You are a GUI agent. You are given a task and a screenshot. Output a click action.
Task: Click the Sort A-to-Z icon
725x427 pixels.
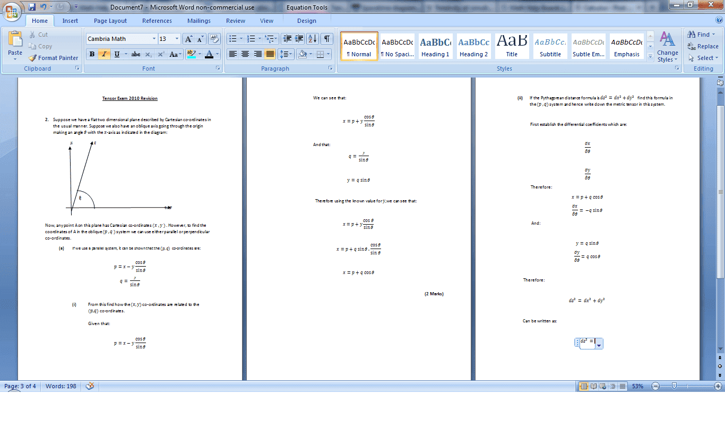(x=313, y=39)
